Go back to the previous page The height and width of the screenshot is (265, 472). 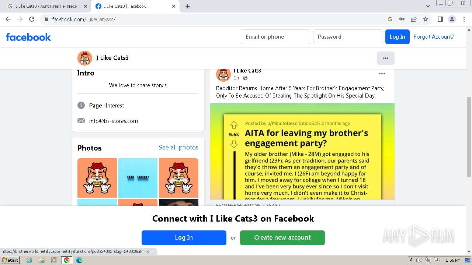(x=8, y=19)
